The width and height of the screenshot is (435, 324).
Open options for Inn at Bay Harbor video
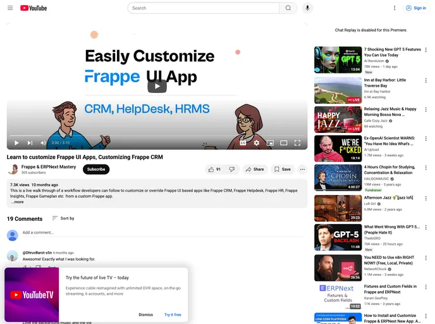[x=426, y=80]
